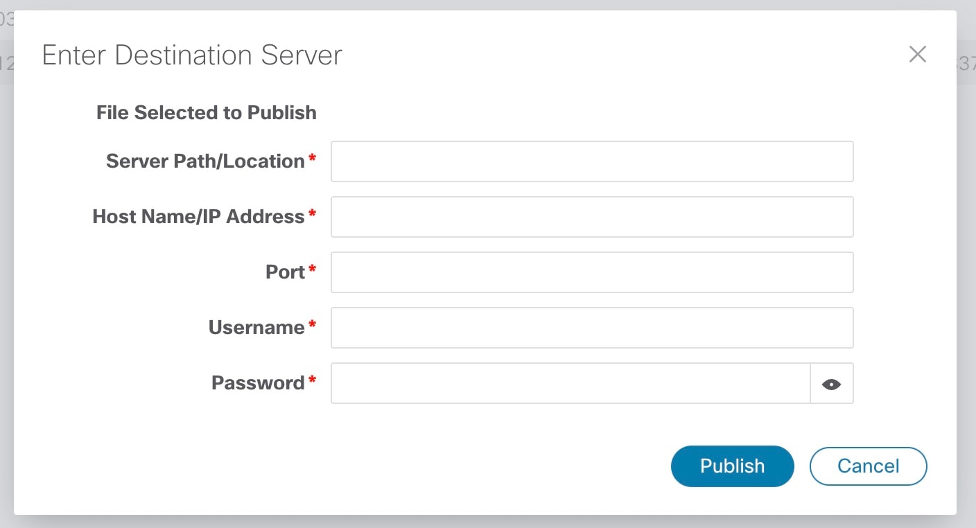The width and height of the screenshot is (976, 528).
Task: Click the File Selected to Publish text
Action: coord(207,112)
